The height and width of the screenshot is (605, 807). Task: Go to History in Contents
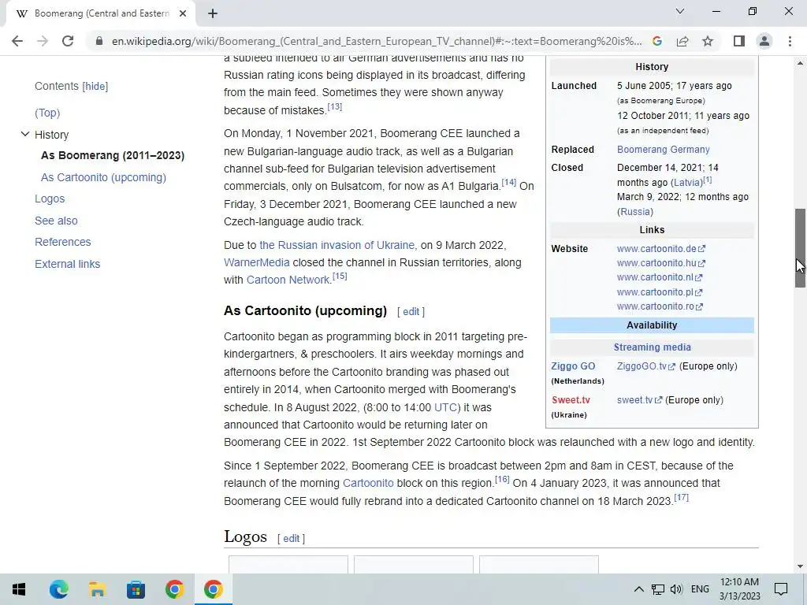point(51,135)
